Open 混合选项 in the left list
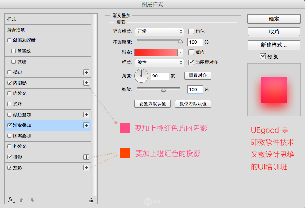Image resolution: width=305 pixels, height=208 pixels. [48, 30]
